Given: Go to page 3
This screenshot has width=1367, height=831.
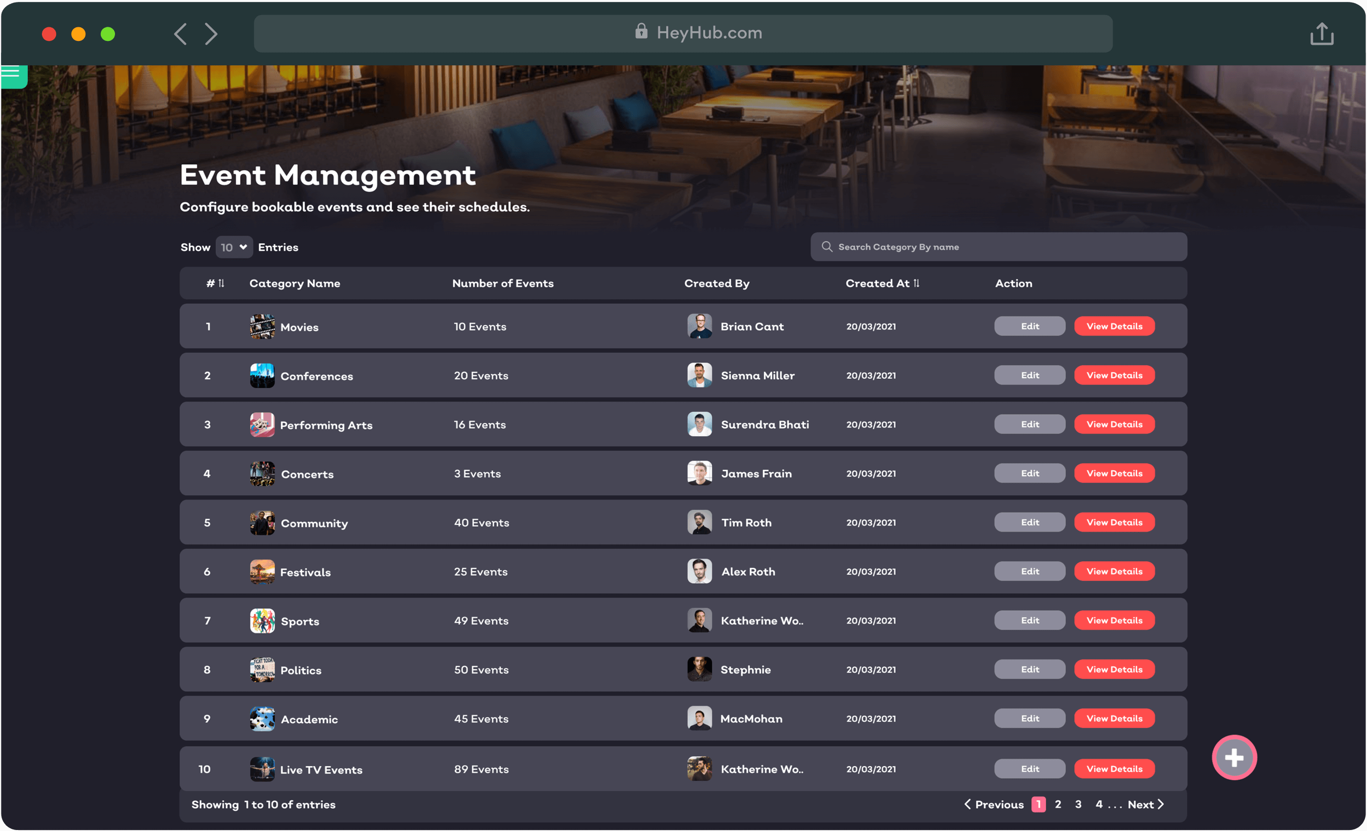Looking at the screenshot, I should pos(1078,804).
